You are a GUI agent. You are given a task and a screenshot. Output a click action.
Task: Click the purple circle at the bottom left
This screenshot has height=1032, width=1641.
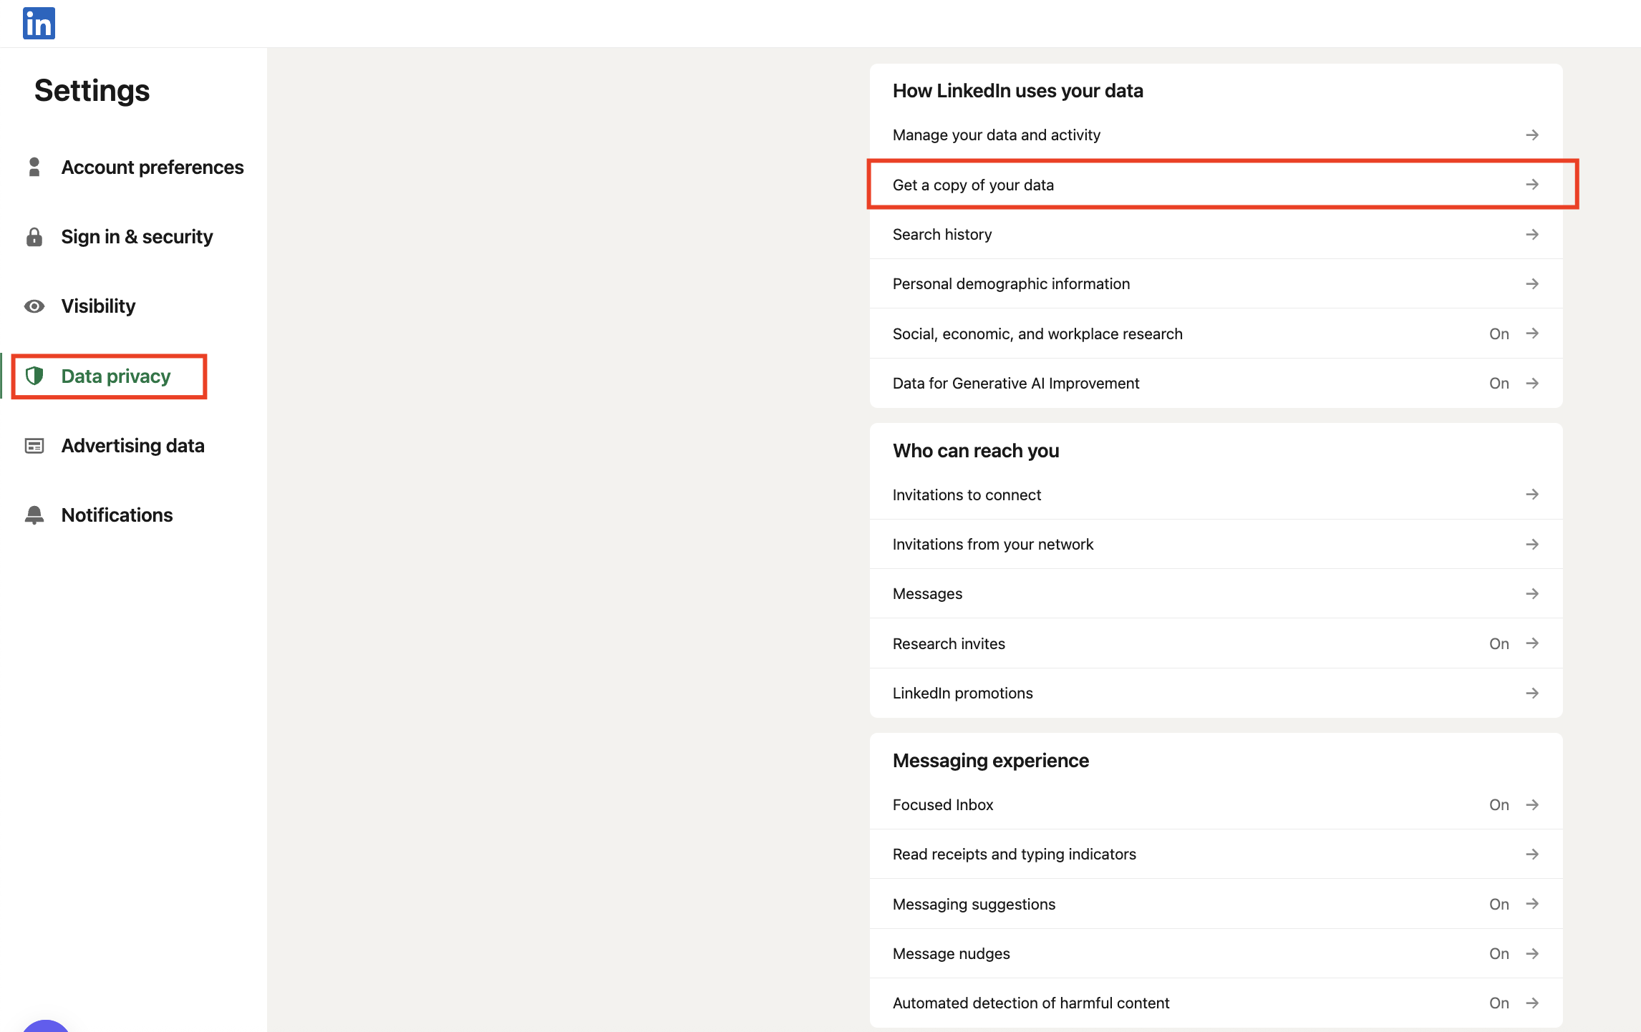(x=46, y=1027)
